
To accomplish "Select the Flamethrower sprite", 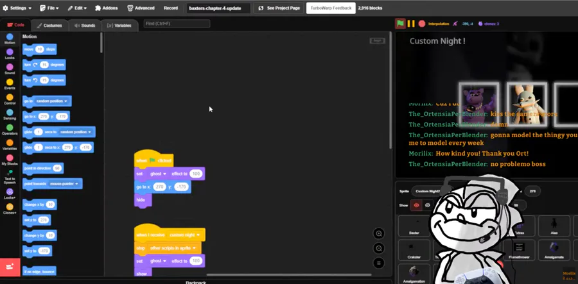I will point(519,250).
